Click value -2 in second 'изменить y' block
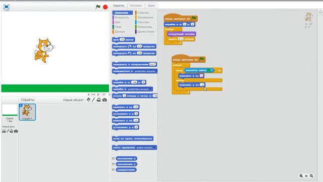Image resolution: width=323 pixels, height=182 pixels. [x=202, y=84]
